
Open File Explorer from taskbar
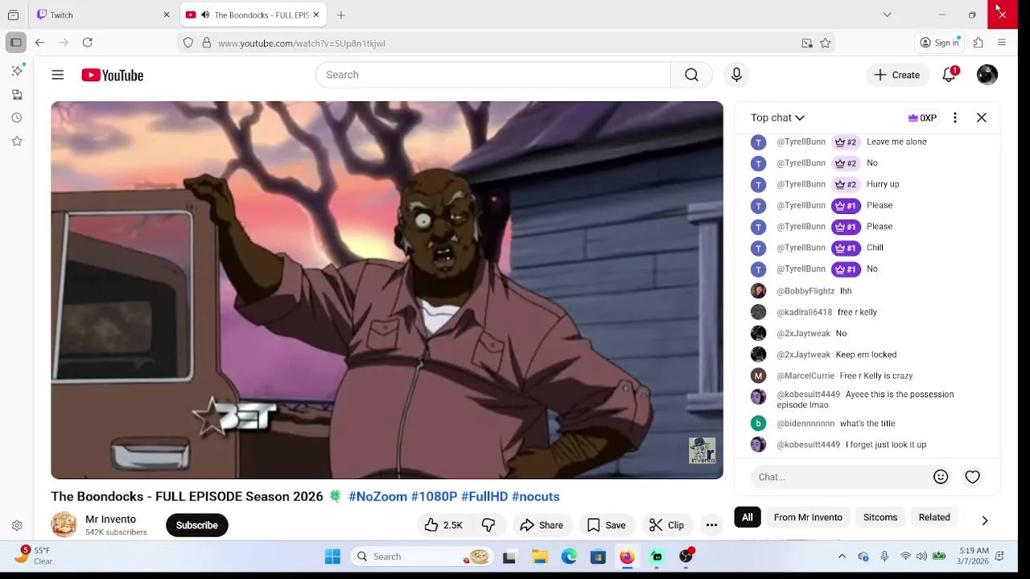click(x=540, y=556)
